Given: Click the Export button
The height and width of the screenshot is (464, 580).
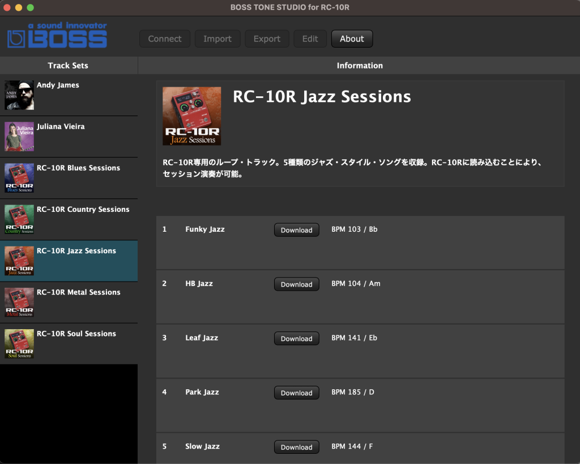Looking at the screenshot, I should pos(267,39).
